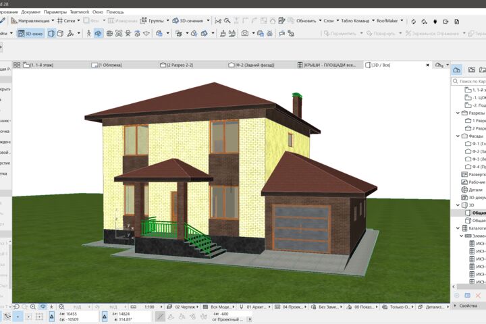Screen dimensions: 486x324
Task: Switch to the 2 Разрез 2-2 tab
Action: 193,65
